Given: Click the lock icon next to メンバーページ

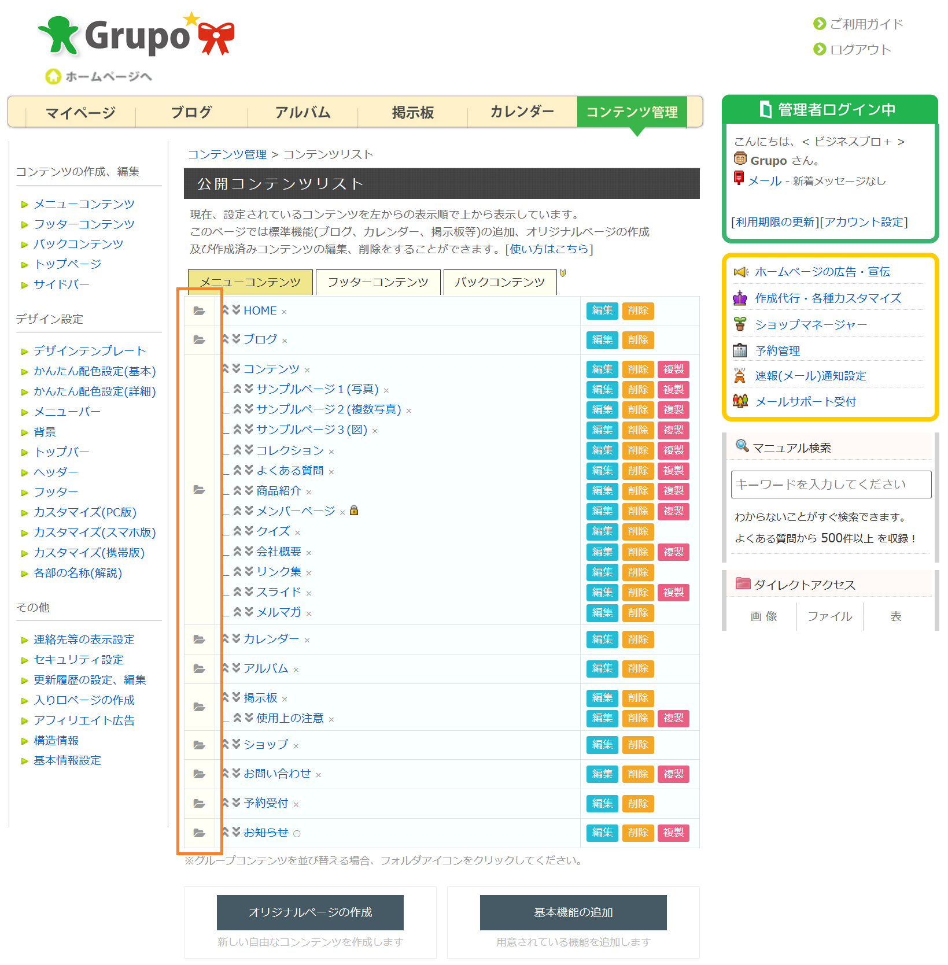Looking at the screenshot, I should click(x=354, y=511).
